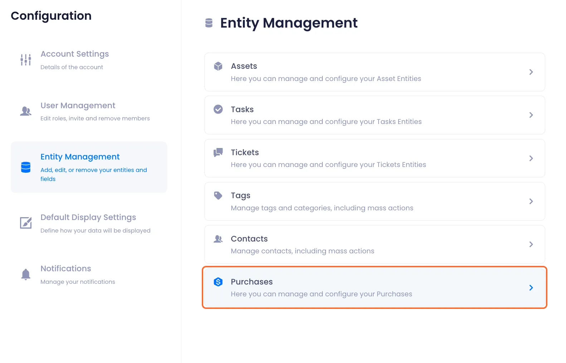The height and width of the screenshot is (363, 566).
Task: Open the Tickets entity title
Action: click(x=245, y=152)
